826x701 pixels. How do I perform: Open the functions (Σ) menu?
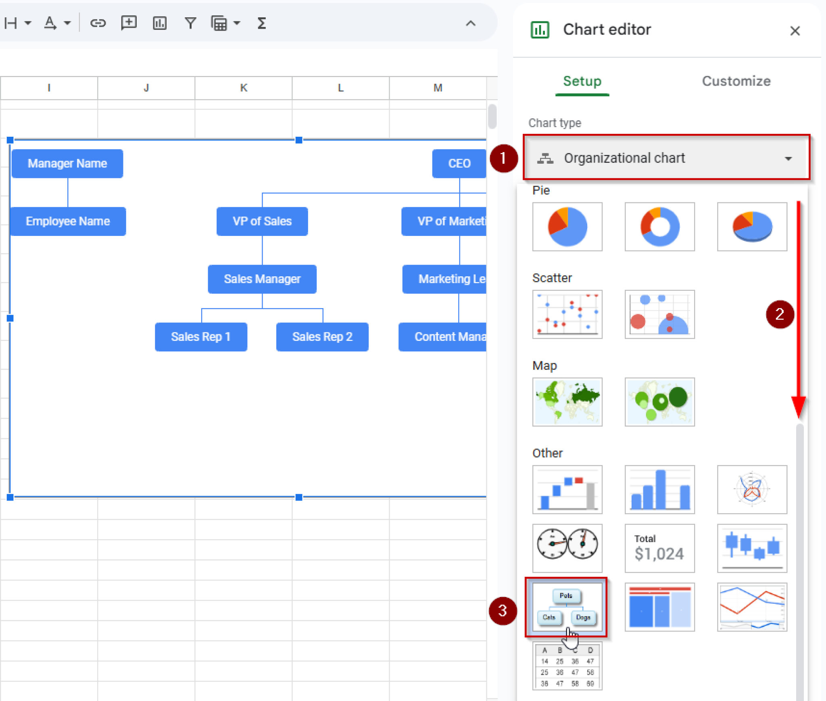point(262,23)
